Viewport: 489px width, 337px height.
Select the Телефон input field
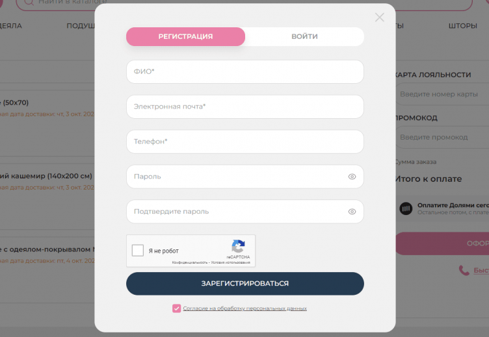pos(244,142)
